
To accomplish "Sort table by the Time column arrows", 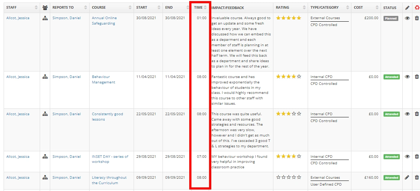I will [205, 8].
